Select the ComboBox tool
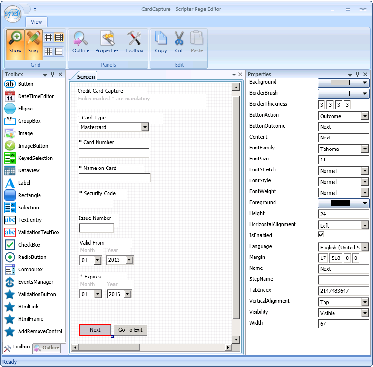The height and width of the screenshot is (367, 373). point(24,269)
